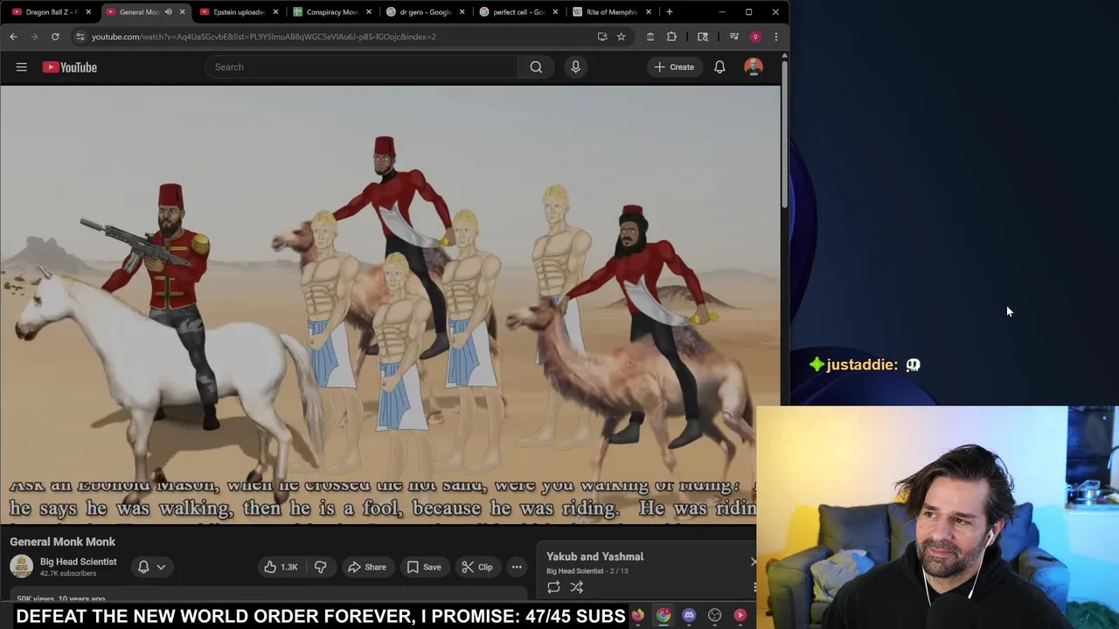Mute the General Monk tab audio icon
Viewport: 1119px width, 629px height.
coord(168,12)
